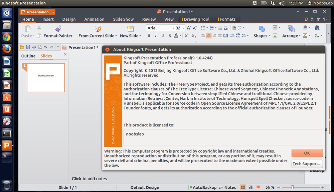Open the font size 32 dropdown
This screenshot has width=334, height=192.
183,28
